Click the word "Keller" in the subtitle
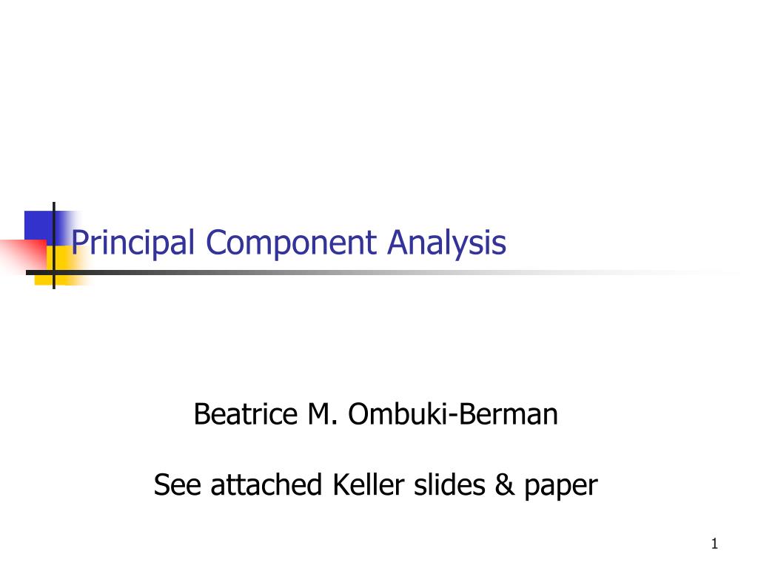This screenshot has height=568, width=758. click(369, 484)
